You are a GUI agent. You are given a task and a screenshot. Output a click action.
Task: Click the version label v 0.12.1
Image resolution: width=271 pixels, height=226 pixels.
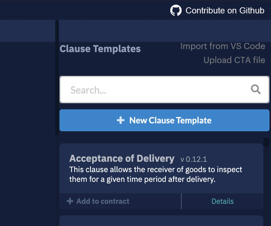[x=193, y=159]
